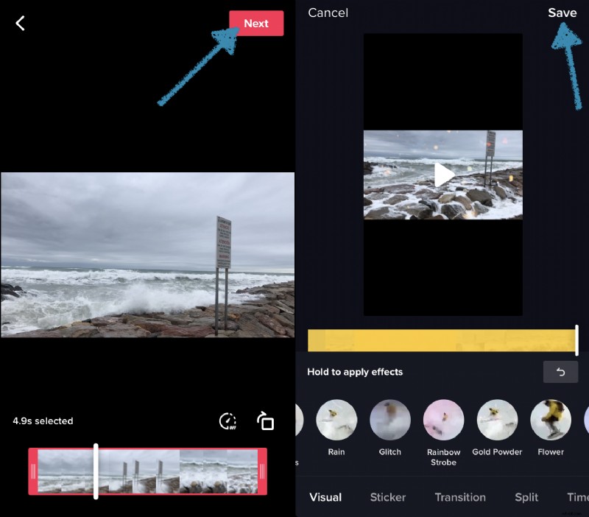
Task: Select the Gold Powder effect
Action: point(497,418)
